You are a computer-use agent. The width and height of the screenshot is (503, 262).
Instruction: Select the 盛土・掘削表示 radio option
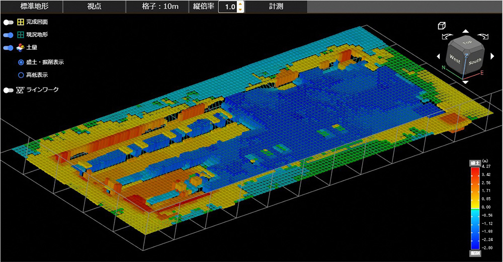pos(21,62)
